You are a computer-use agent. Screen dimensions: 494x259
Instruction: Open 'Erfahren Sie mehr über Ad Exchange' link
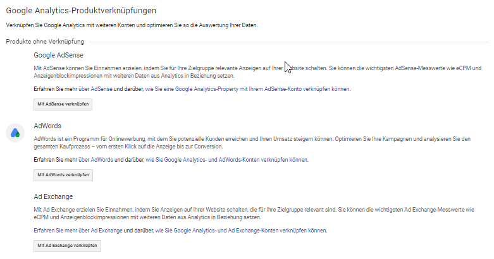(78, 231)
